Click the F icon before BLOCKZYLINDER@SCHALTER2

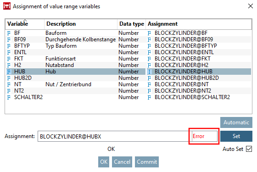tap(149, 97)
